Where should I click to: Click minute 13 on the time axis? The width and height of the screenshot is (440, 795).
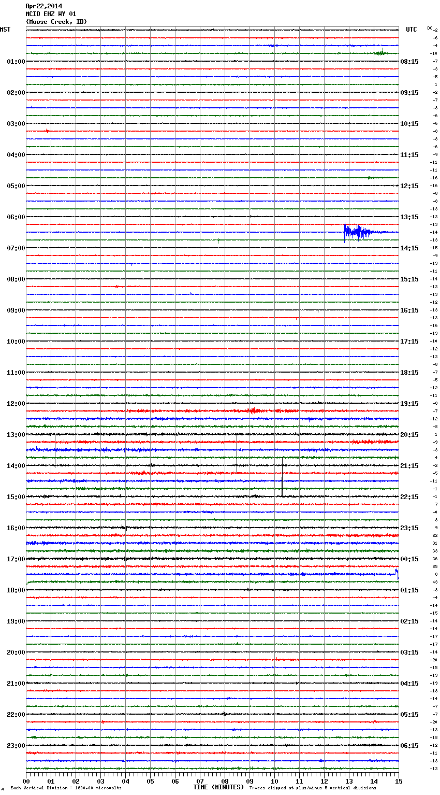point(349,781)
